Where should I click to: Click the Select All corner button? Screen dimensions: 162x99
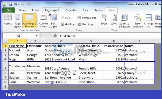click(x=5, y=41)
